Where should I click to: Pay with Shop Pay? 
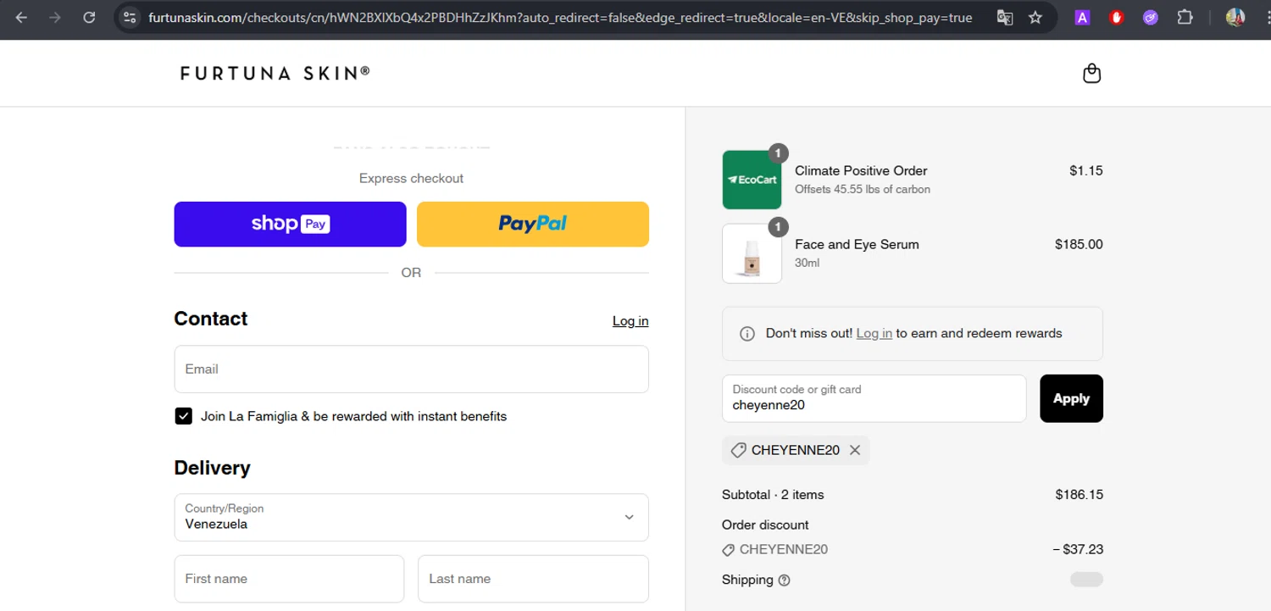tap(290, 224)
